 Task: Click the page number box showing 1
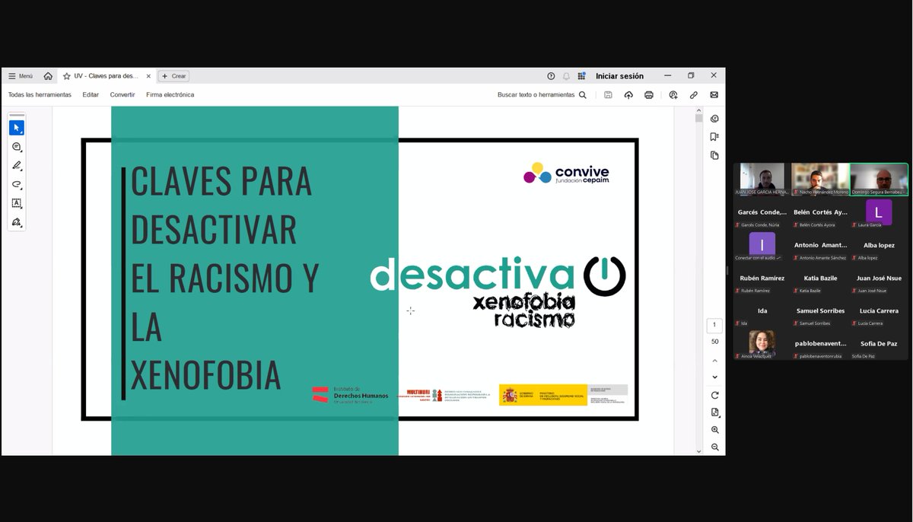tap(714, 326)
